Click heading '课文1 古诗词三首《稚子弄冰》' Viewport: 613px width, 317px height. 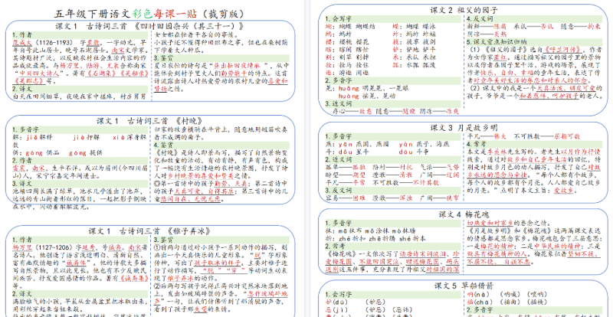pos(150,231)
